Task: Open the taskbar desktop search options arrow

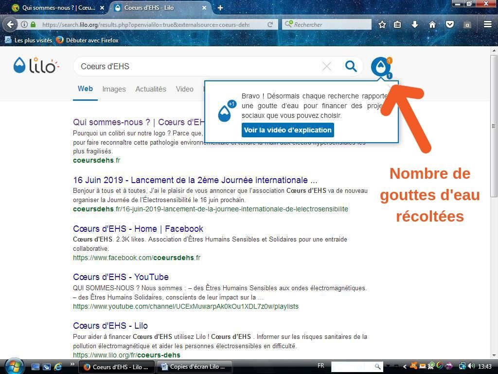Action: pos(388,367)
